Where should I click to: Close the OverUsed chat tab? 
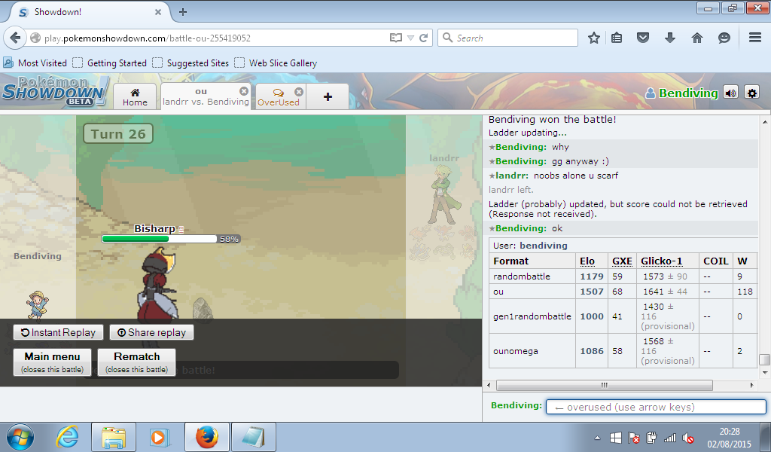(x=299, y=92)
